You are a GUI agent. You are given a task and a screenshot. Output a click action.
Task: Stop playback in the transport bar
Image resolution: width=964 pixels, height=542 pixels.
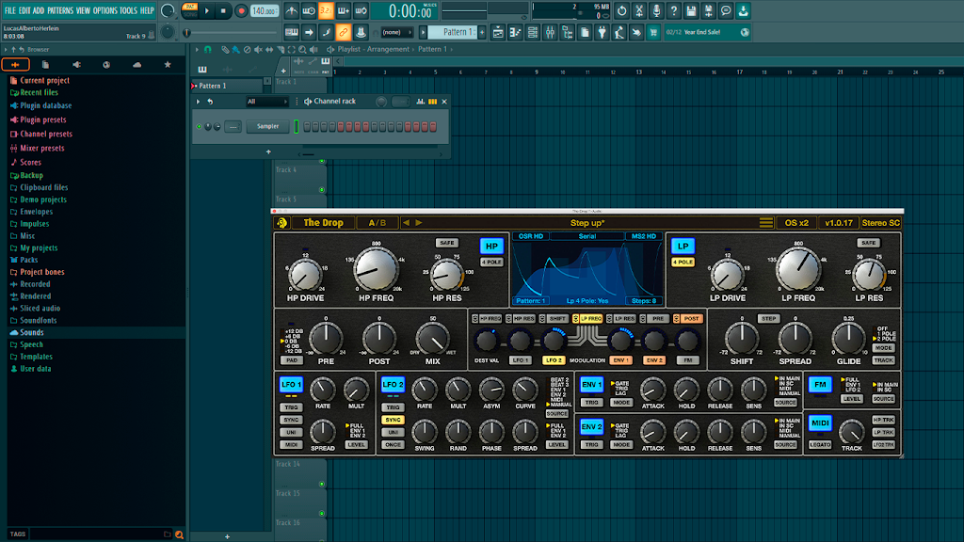tap(223, 10)
